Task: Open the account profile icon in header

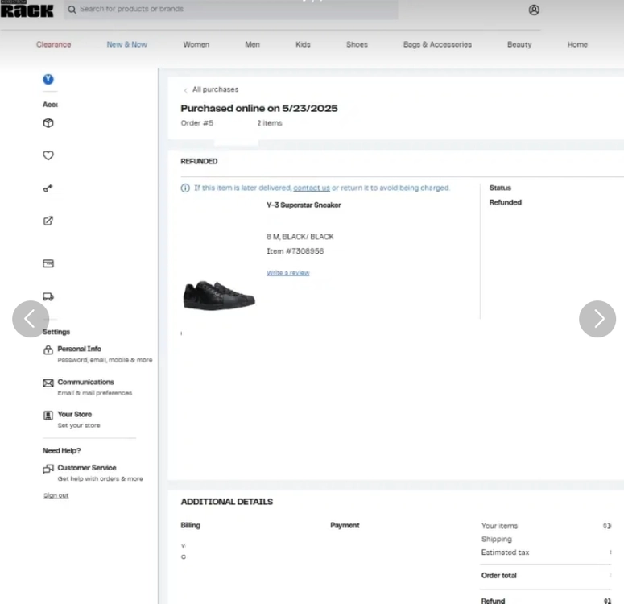Action: [x=534, y=10]
